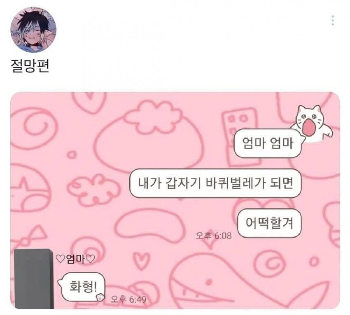Tap the gray censored sender profile picture
The height and width of the screenshot is (315, 350).
[33, 279]
